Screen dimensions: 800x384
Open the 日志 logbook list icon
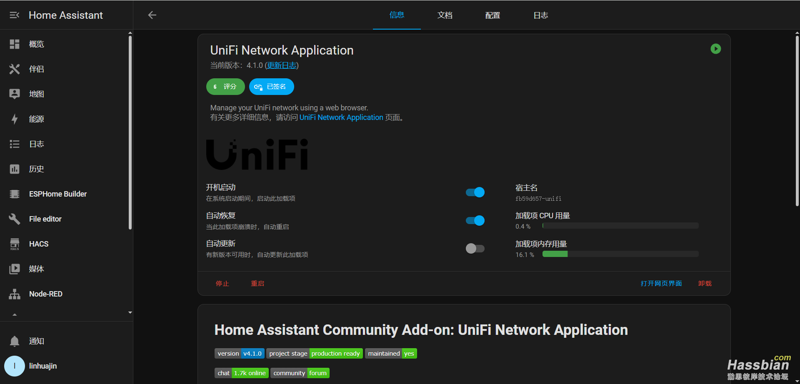15,144
